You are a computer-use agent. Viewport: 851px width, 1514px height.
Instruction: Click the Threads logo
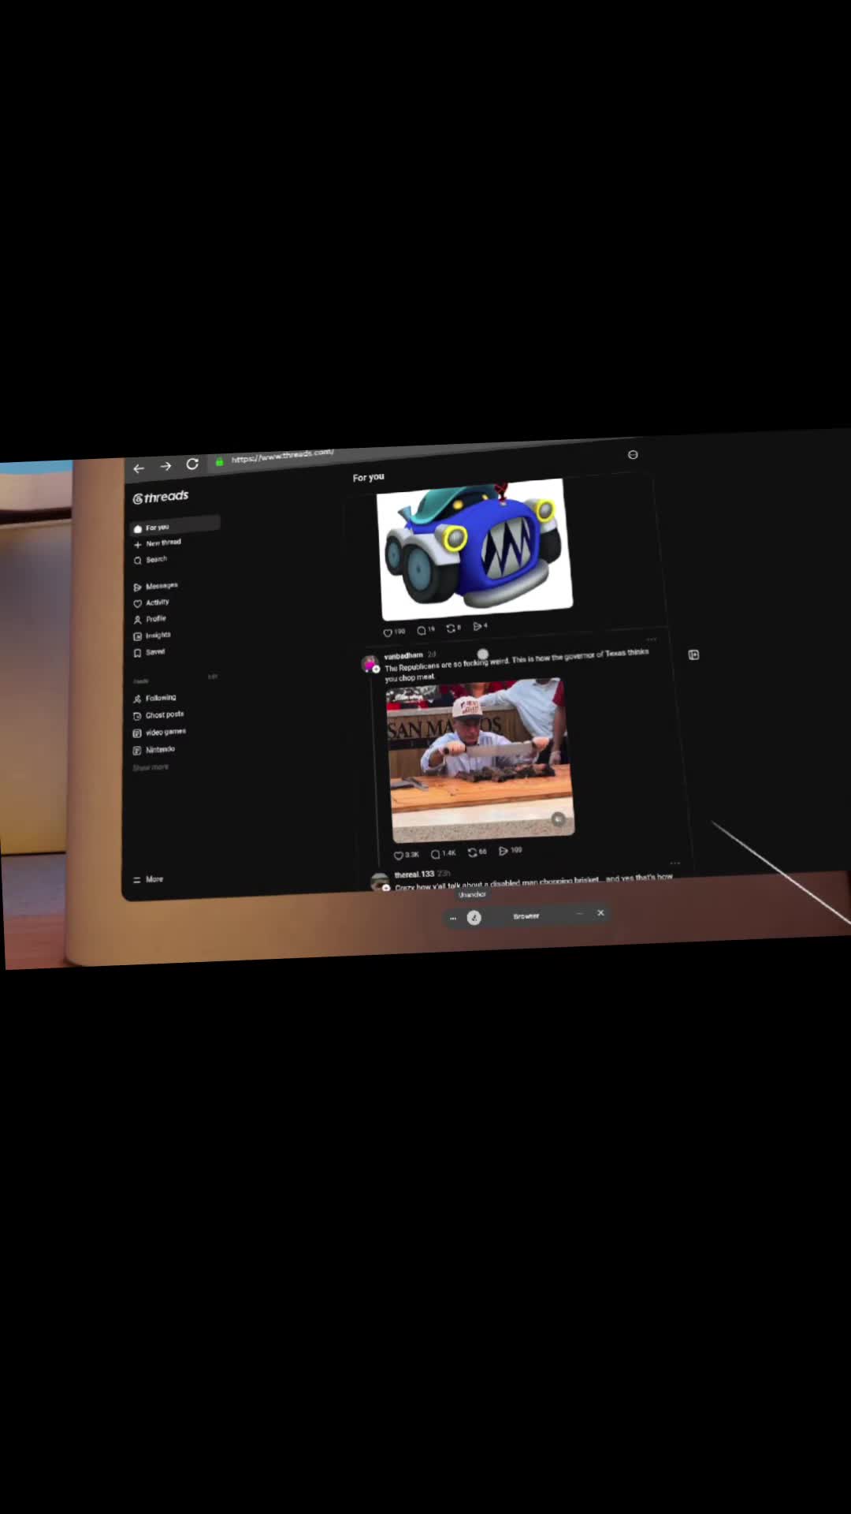161,497
